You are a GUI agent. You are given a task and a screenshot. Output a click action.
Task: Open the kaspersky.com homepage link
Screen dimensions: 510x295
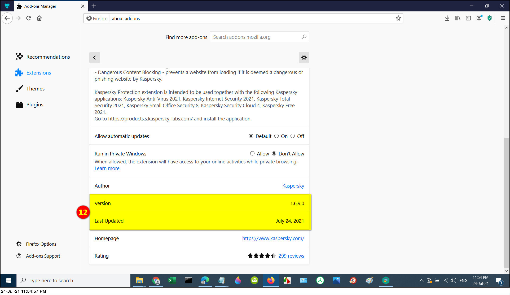point(273,238)
